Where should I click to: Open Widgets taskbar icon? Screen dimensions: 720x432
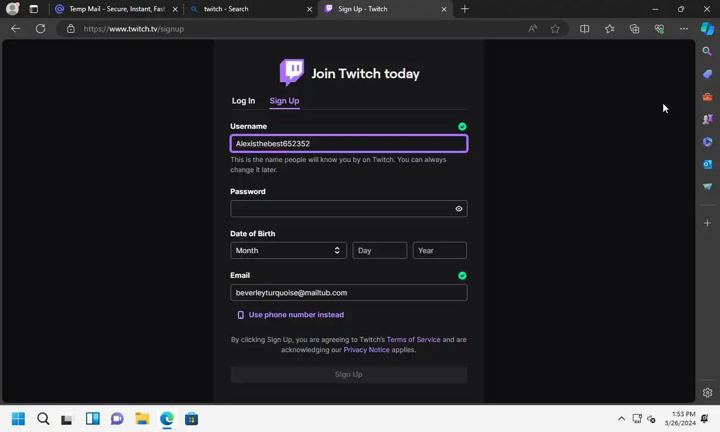pos(92,419)
